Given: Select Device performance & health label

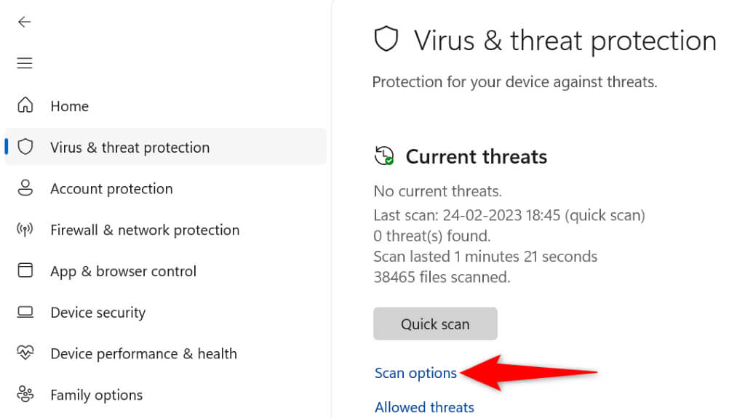Looking at the screenshot, I should [x=143, y=354].
